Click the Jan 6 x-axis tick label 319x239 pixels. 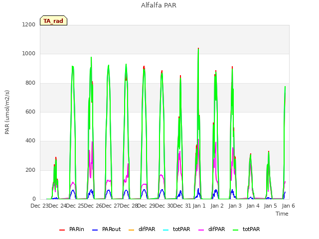point(288,206)
